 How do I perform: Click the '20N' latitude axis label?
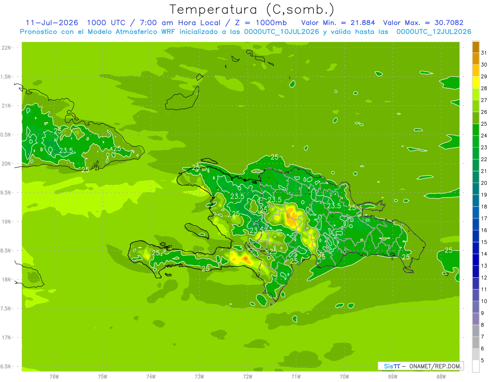point(7,164)
